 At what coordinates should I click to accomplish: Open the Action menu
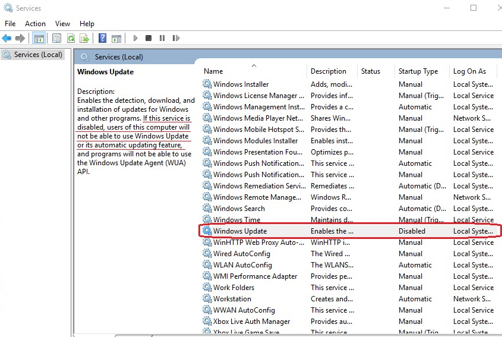coord(35,24)
